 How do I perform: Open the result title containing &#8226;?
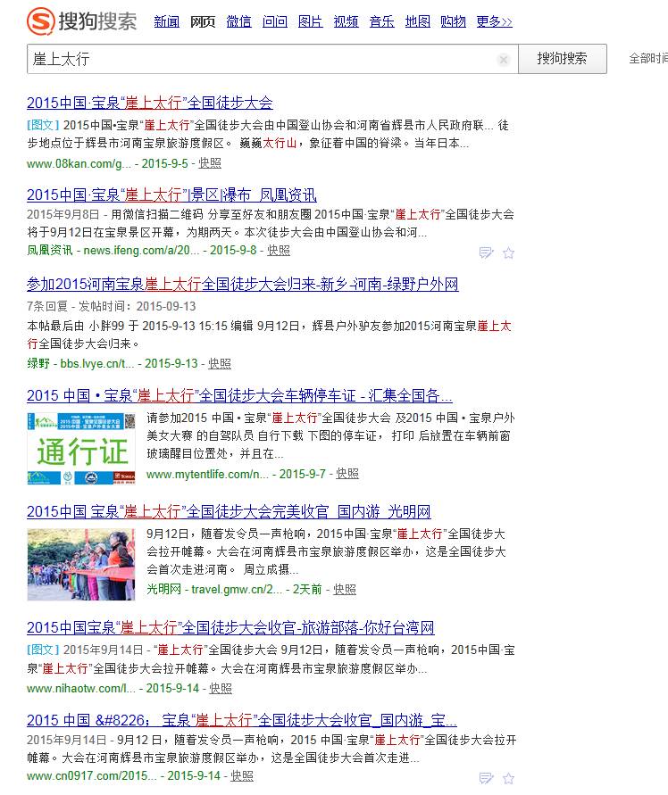[242, 720]
